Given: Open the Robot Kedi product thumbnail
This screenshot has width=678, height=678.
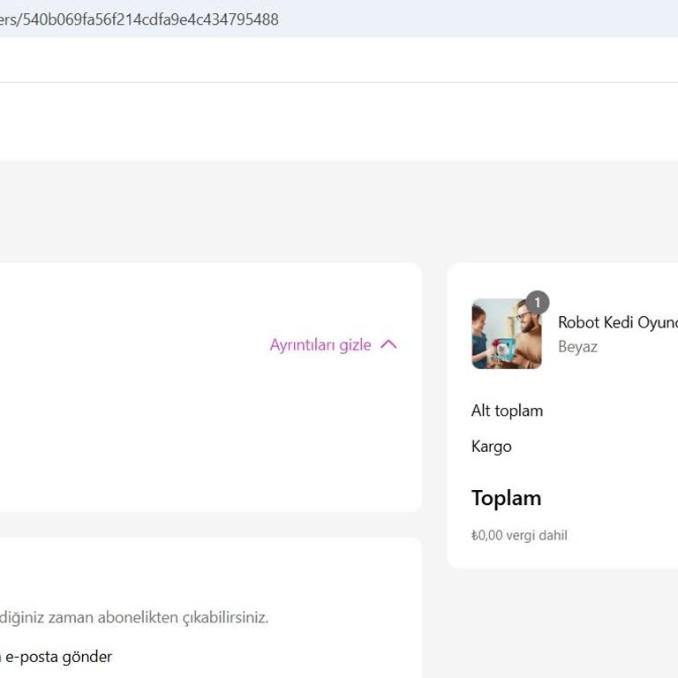Looking at the screenshot, I should click(507, 334).
